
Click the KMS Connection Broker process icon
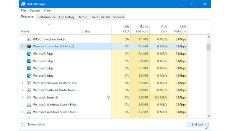29,39
